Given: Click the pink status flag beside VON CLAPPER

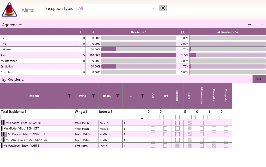Looking at the screenshot, I should coord(2,140).
